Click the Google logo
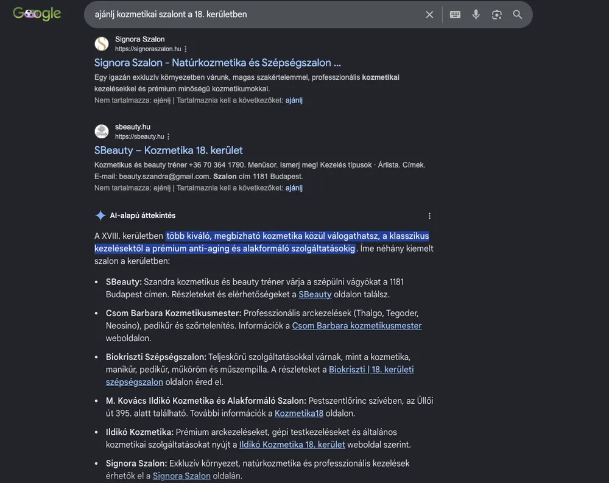The height and width of the screenshot is (483, 609). point(37,14)
